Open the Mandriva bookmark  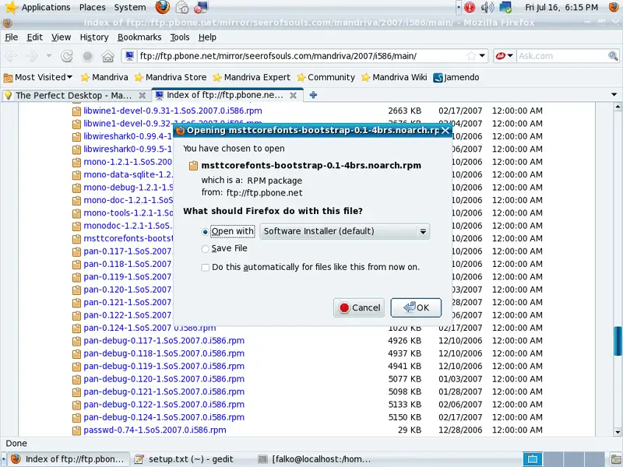(x=104, y=77)
